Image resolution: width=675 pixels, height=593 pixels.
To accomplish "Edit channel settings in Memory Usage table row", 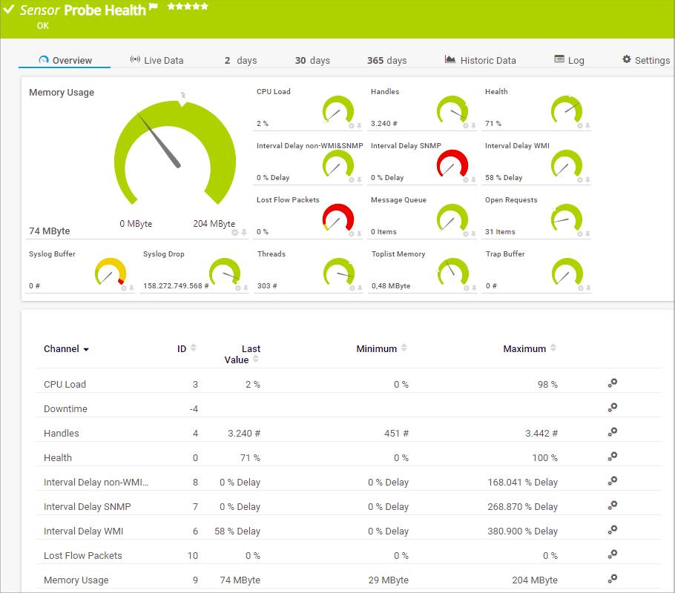I will click(x=613, y=579).
